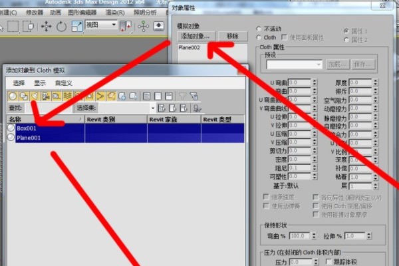
Task: Click the 移除 button
Action: click(x=232, y=35)
